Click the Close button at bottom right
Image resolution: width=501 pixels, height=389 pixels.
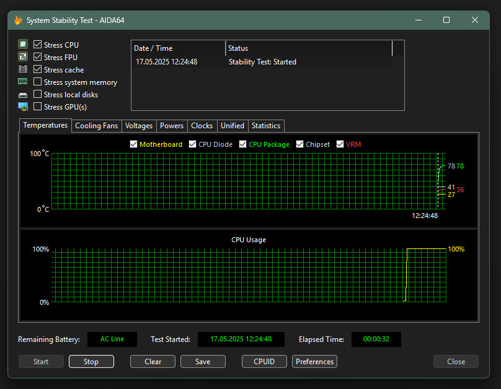(x=456, y=362)
